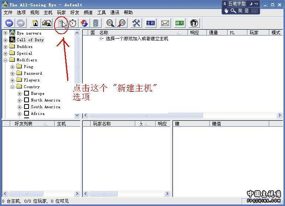Click the 好友列表 column header
Viewport: 285px width, 206px height.
point(32,124)
